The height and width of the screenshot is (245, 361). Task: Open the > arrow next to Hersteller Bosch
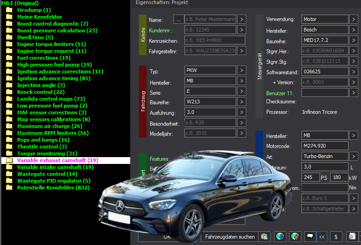(x=354, y=30)
